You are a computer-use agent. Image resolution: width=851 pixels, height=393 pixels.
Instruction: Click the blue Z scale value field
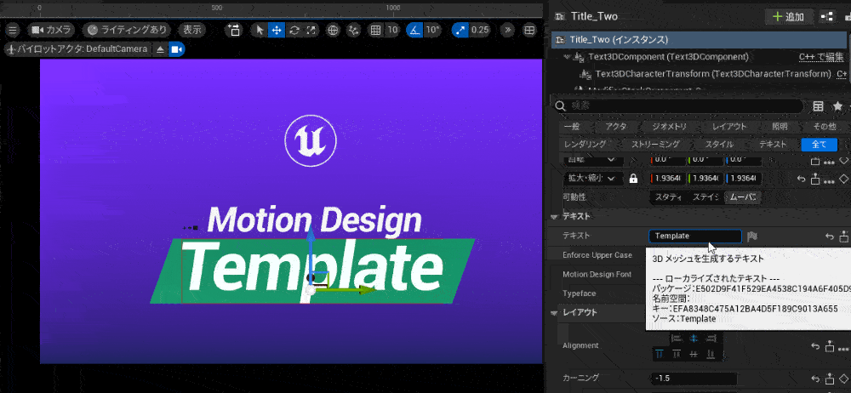743,178
